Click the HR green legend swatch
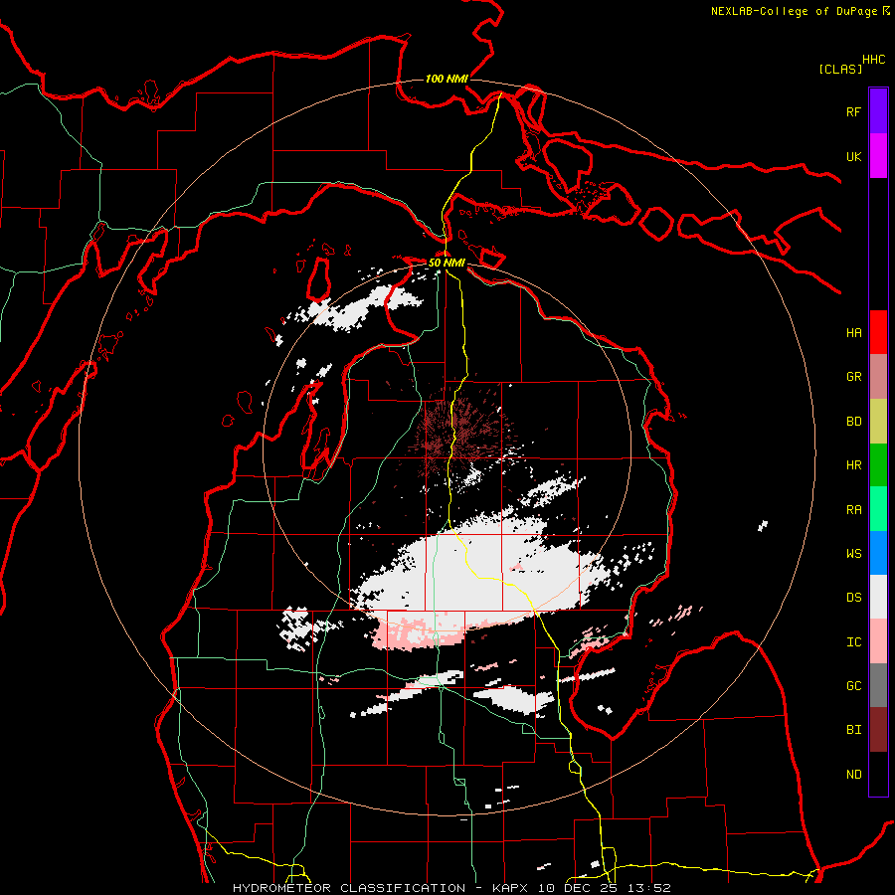The image size is (895, 895). tap(878, 465)
